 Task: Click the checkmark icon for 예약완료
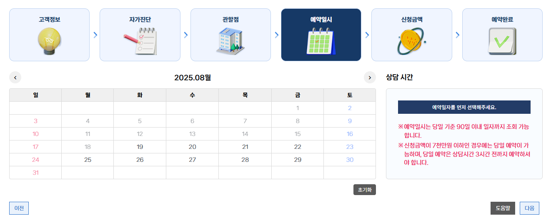(502, 42)
